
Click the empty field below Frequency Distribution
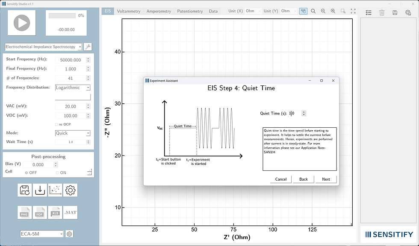point(73,97)
